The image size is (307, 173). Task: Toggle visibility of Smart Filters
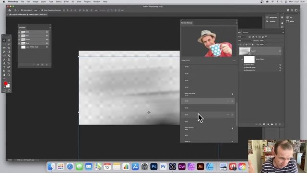pos(242,59)
